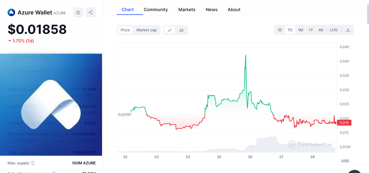The width and height of the screenshot is (369, 173).
Task: Show All time price history
Action: (x=321, y=30)
